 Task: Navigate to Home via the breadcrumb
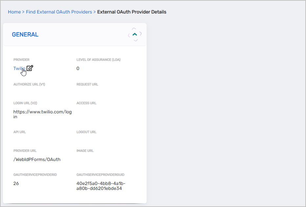14,12
